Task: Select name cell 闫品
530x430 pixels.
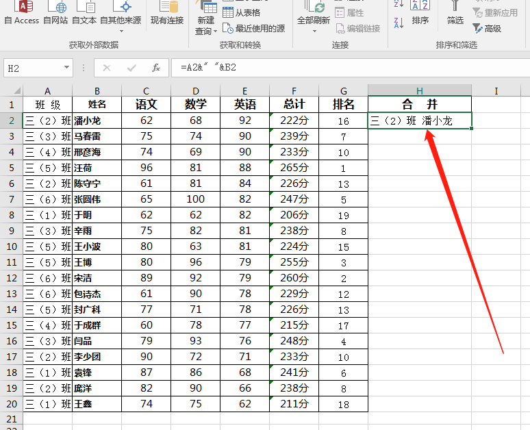Action: point(97,341)
